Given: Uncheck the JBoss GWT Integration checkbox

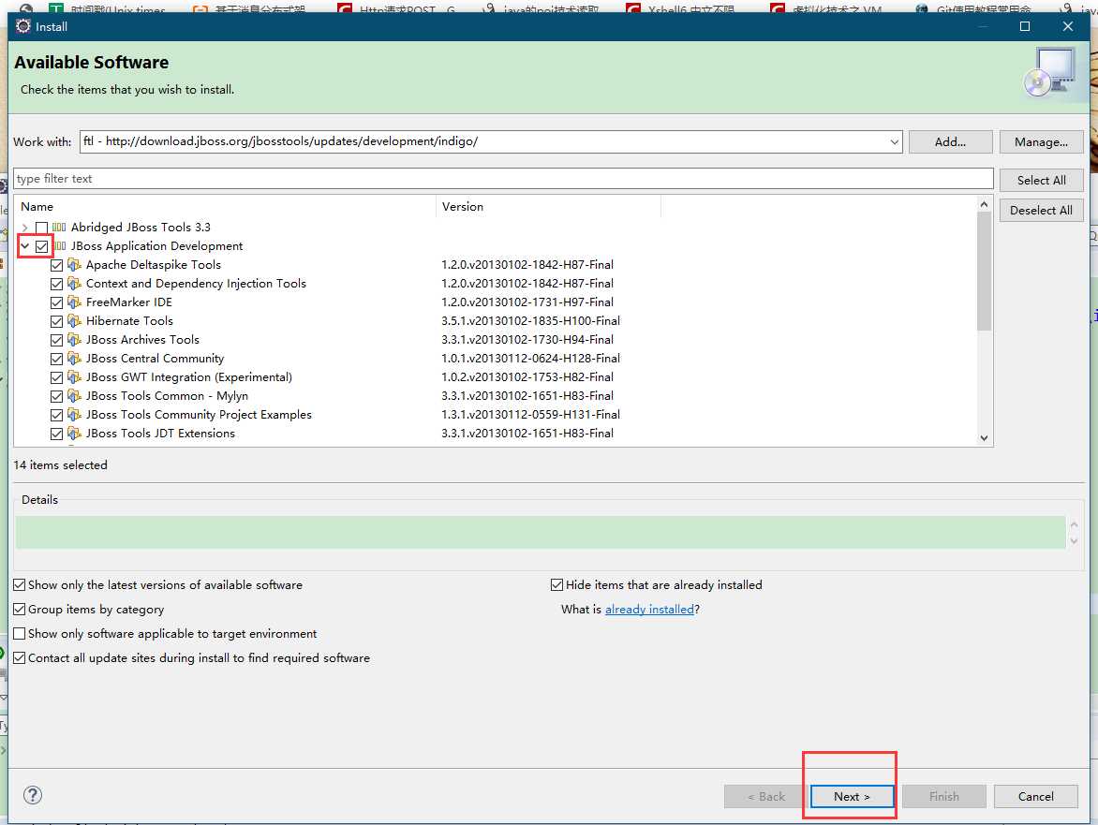Looking at the screenshot, I should click(57, 378).
